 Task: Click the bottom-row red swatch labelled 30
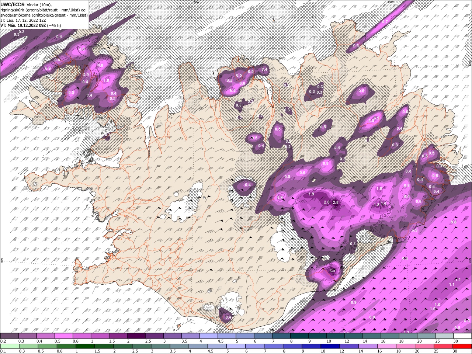tap(462, 346)
